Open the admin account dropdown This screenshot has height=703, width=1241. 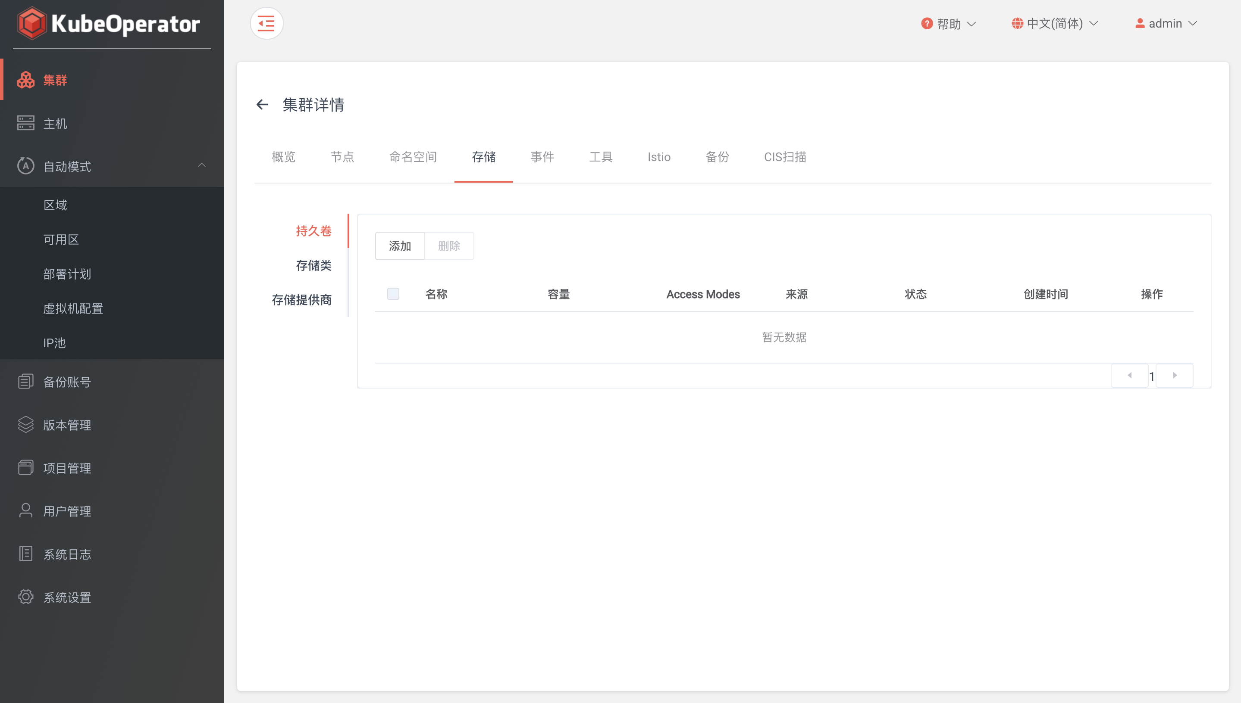1165,23
